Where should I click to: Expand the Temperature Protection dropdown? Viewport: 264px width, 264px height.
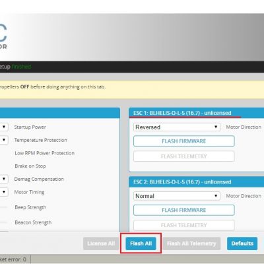point(4,140)
